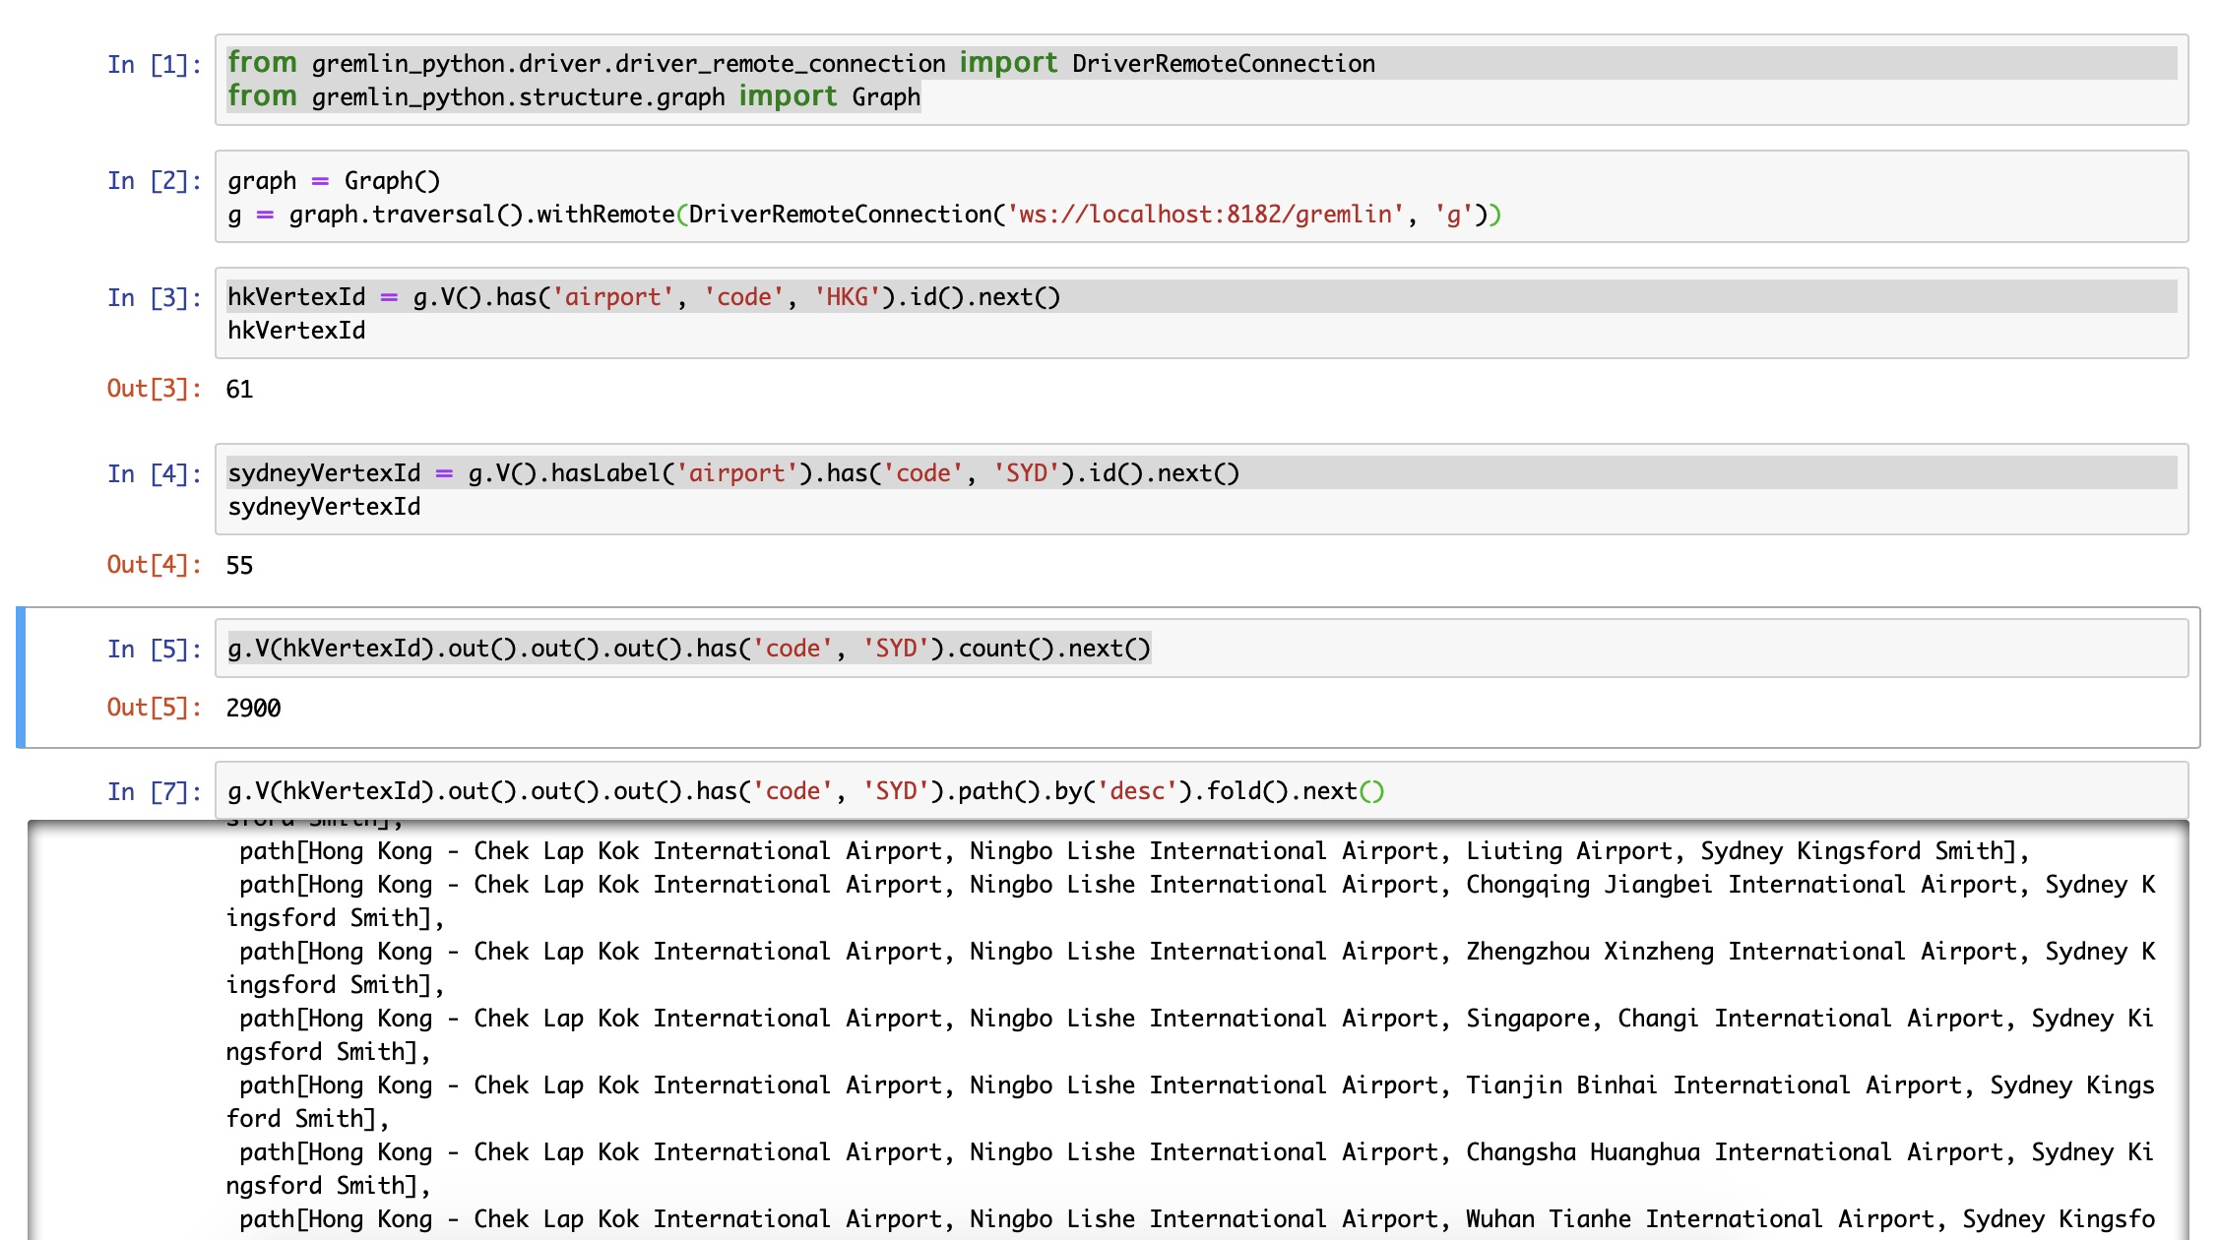This screenshot has width=2219, height=1240.
Task: Select cell 1 via its In [1] prompt
Action: point(155,65)
